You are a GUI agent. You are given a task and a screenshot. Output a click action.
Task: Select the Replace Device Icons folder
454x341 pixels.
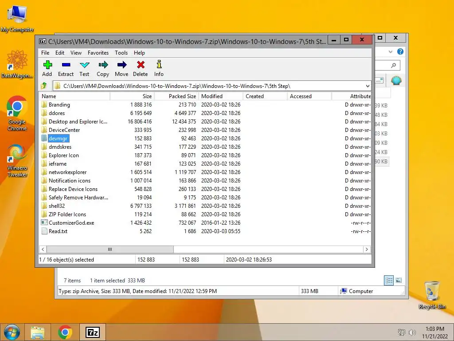[205, 189]
